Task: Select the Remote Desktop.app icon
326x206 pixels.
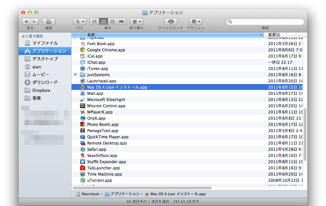Action: coord(83,143)
